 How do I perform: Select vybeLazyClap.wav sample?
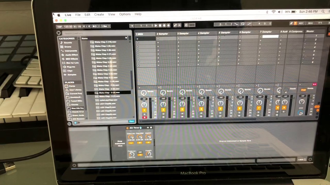click(x=107, y=100)
